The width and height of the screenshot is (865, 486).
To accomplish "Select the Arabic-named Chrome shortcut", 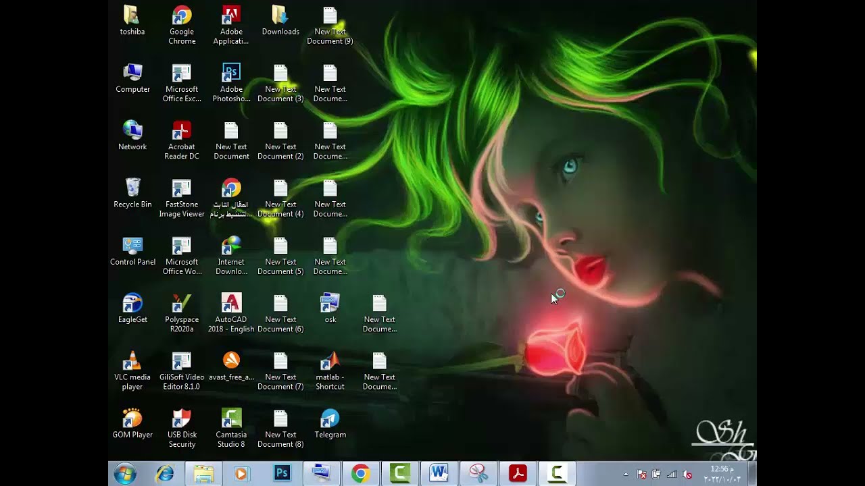I will point(231,197).
